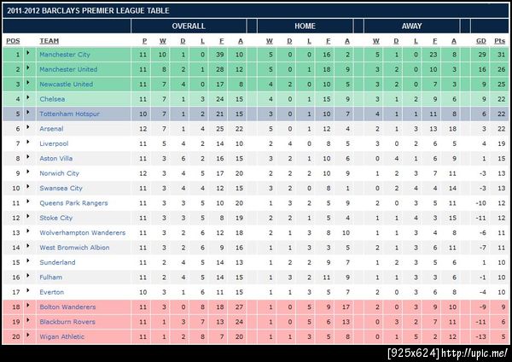The height and width of the screenshot is (362, 512).
Task: Click the arrow beside Tottenham Hotspur
Action: [28, 112]
